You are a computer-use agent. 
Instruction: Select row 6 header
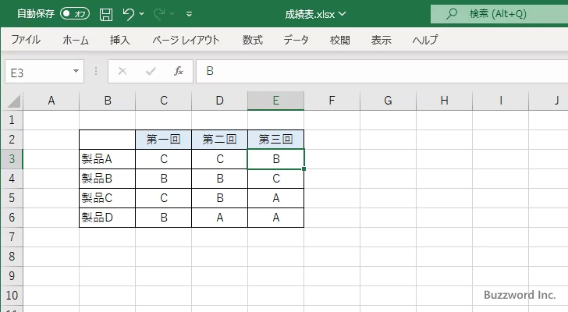coord(12,218)
